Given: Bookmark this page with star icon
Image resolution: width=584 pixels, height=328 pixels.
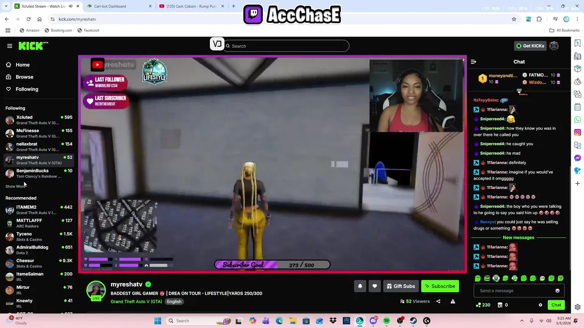Looking at the screenshot, I should coord(514,19).
